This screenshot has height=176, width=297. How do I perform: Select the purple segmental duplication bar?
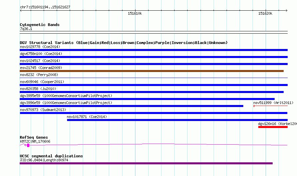point(146,163)
